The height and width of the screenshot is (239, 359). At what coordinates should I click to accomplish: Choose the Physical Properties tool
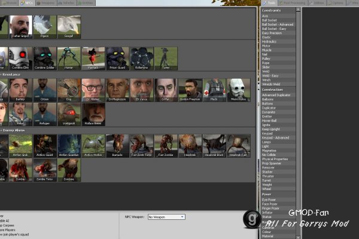pyautogui.click(x=278, y=159)
